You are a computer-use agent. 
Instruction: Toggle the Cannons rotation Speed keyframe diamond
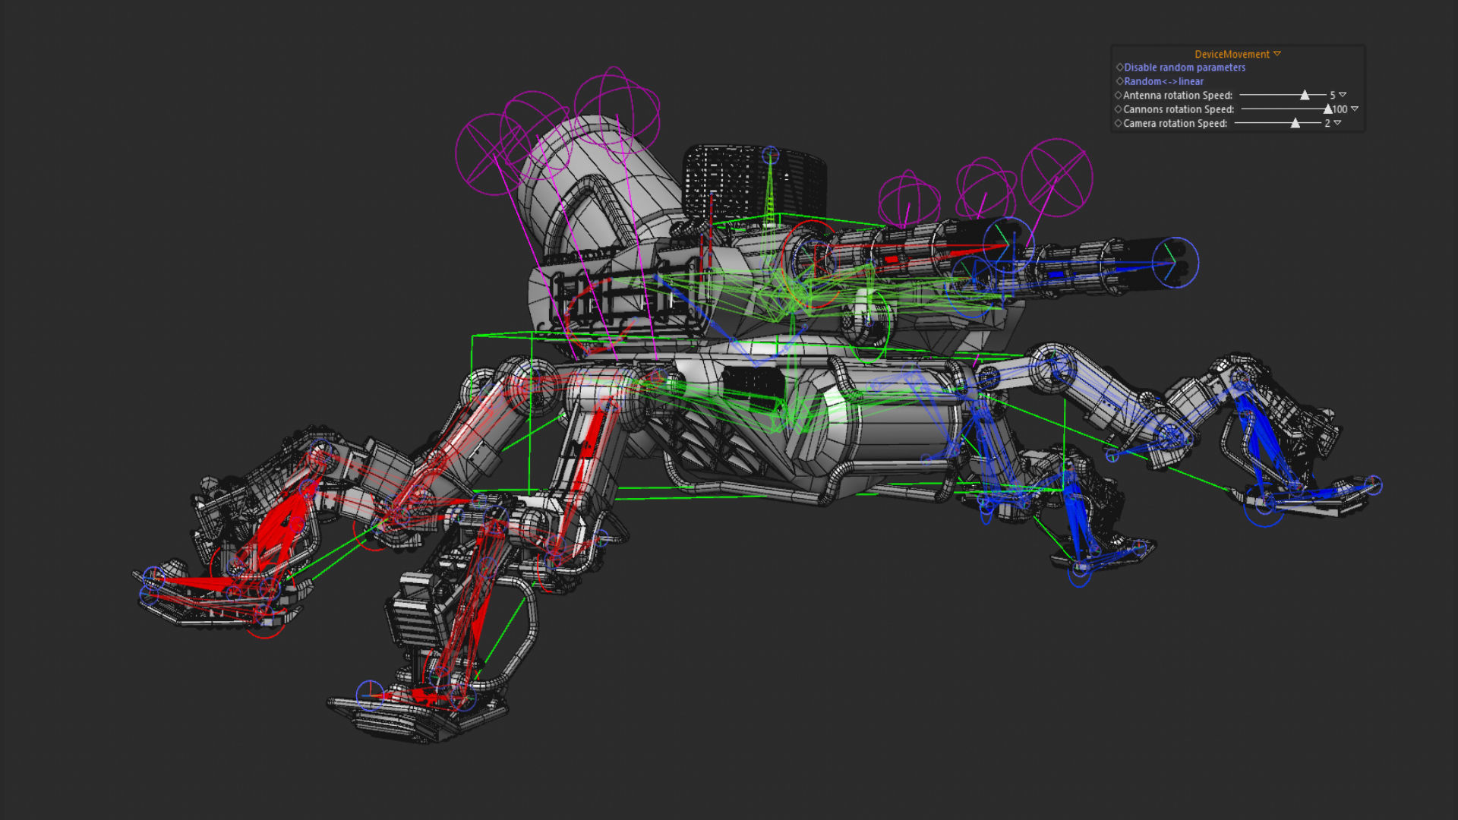coord(1119,109)
